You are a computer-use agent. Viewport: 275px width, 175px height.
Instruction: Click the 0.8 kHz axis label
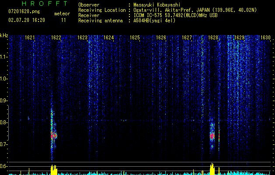click(3, 122)
